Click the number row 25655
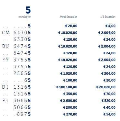 click(x=22, y=73)
